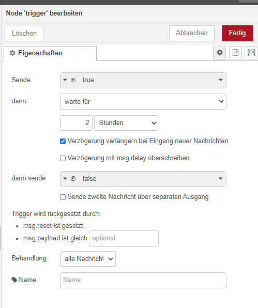
Task: Click the msg.payload optional reset field
Action: coord(124,238)
